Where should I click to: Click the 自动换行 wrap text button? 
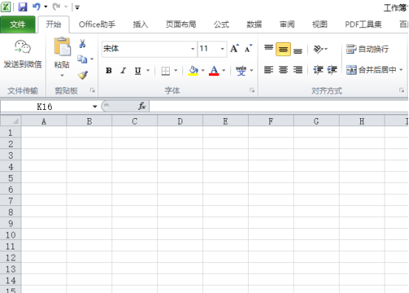(x=367, y=49)
